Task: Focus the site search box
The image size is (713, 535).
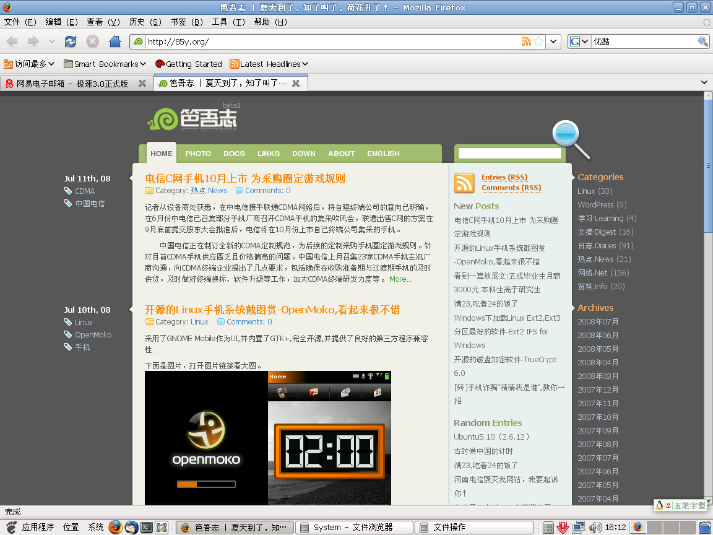Action: (x=510, y=154)
